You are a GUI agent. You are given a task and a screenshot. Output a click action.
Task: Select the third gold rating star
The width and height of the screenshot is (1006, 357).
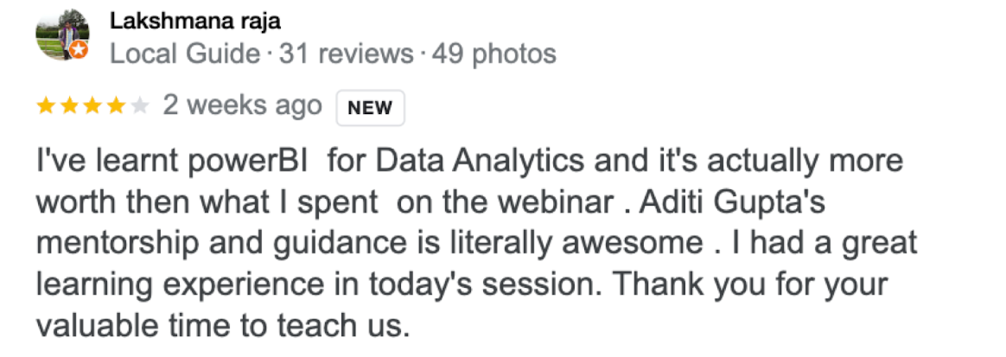tap(92, 106)
